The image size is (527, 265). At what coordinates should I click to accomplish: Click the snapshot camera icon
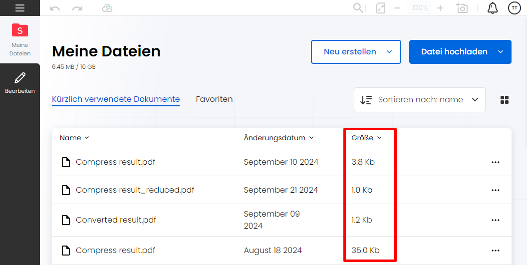(x=462, y=8)
